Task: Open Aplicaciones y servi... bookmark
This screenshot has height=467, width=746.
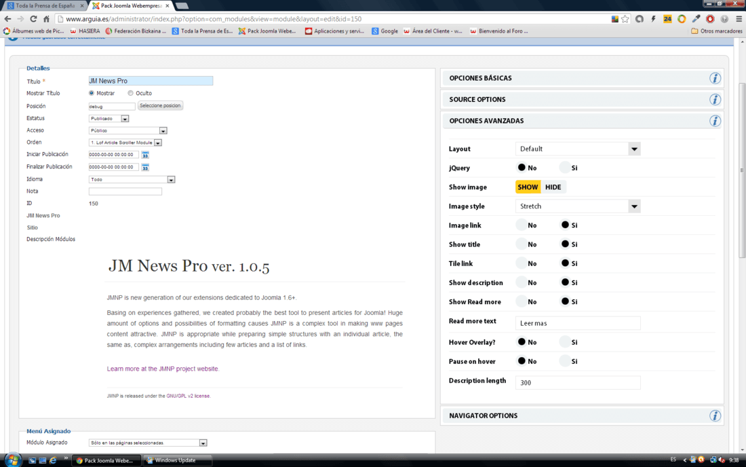Action: (x=334, y=31)
